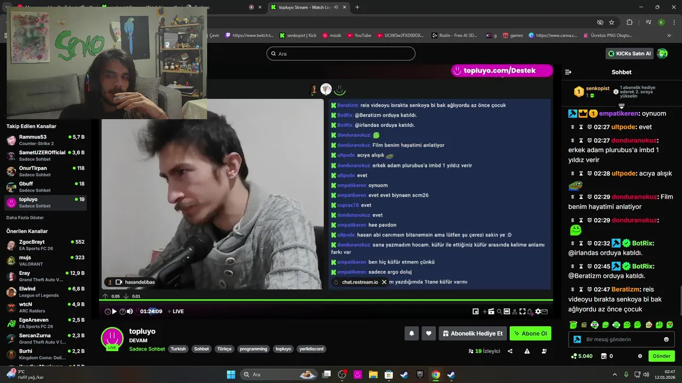This screenshot has width=682, height=383.
Task: Click ultpode username in chat at 02:28
Action: 623,173
